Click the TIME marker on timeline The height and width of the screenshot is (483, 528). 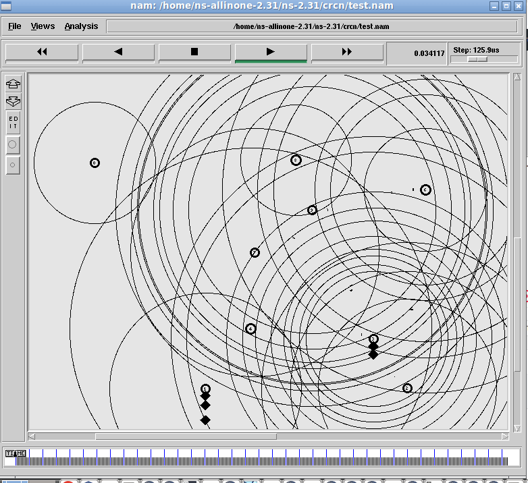[15, 453]
